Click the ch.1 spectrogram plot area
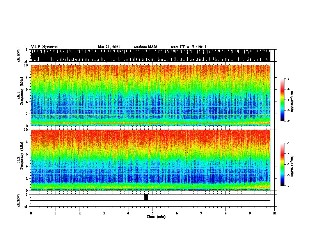The width and height of the screenshot is (309, 239). 150,95
